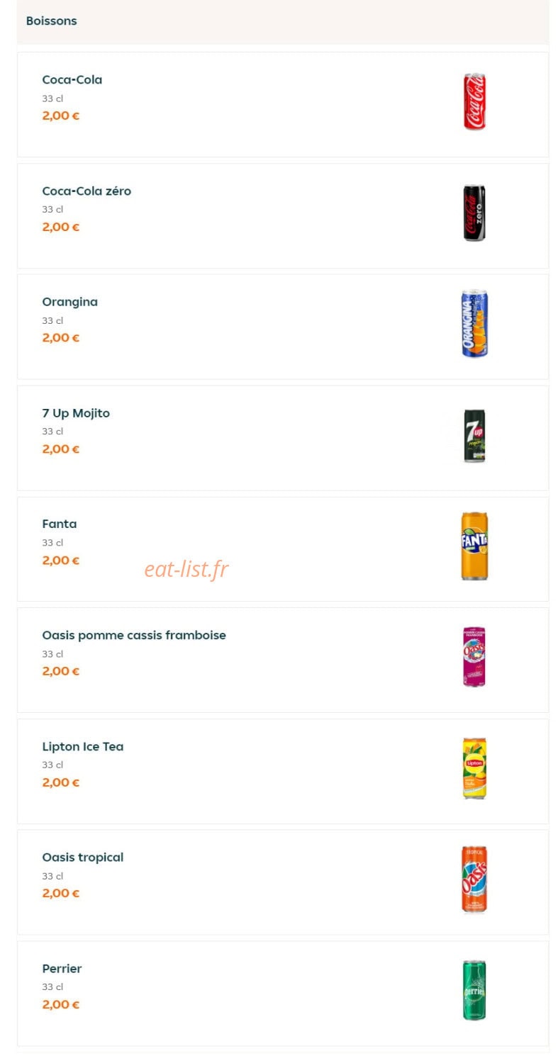Select the black Coca-Cola zéro can picture

point(474,213)
